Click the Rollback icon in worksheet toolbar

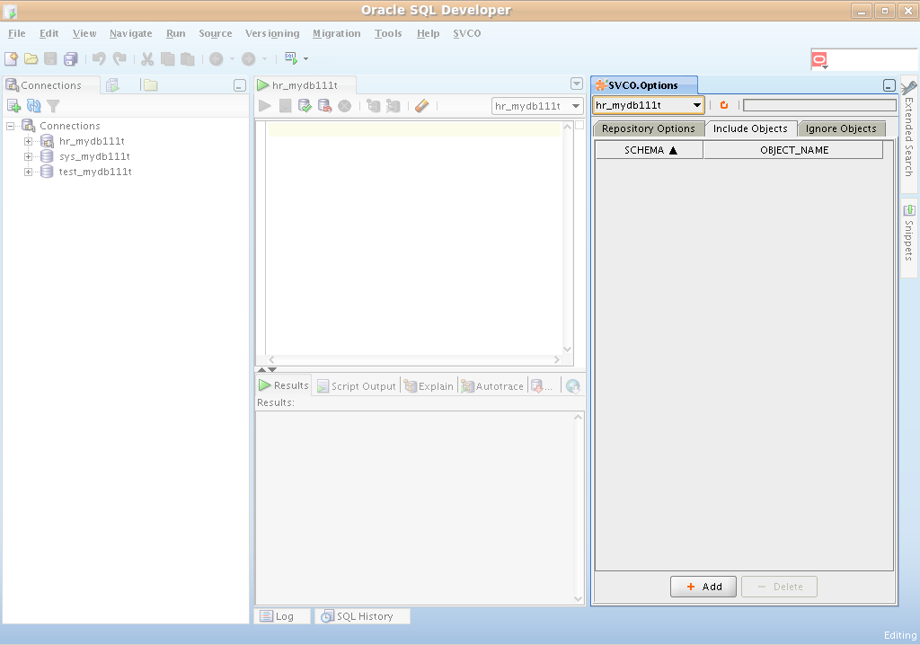coord(324,106)
